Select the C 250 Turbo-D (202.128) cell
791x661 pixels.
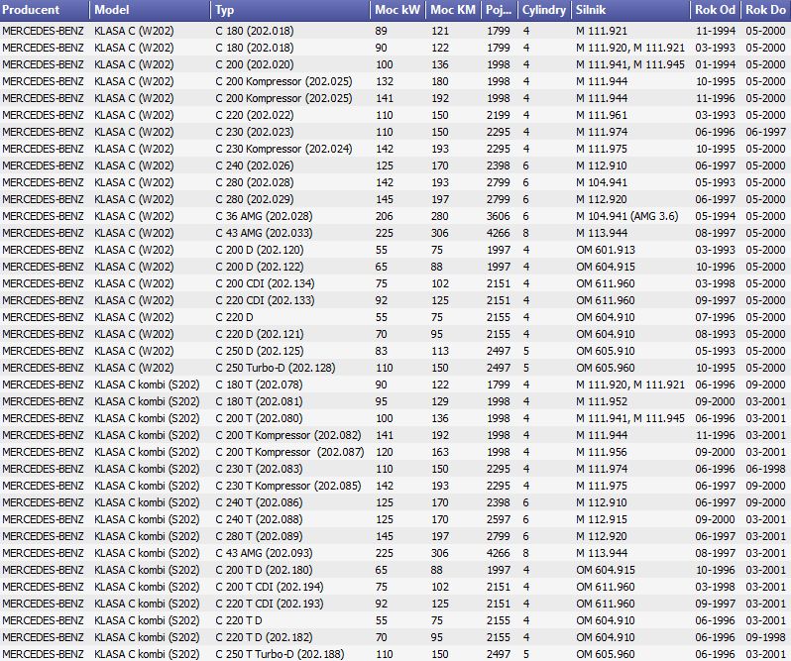(x=275, y=368)
